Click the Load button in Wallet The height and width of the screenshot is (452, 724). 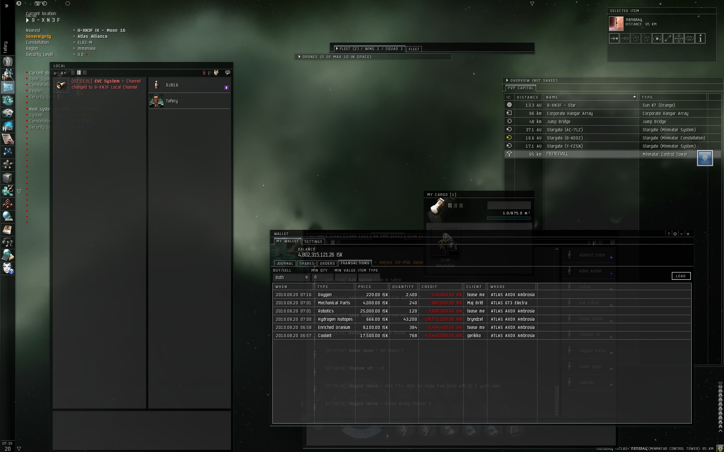(681, 276)
